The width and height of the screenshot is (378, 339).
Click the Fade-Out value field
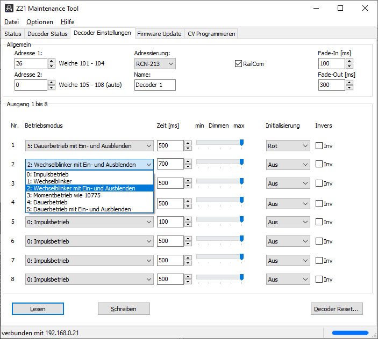pos(331,85)
